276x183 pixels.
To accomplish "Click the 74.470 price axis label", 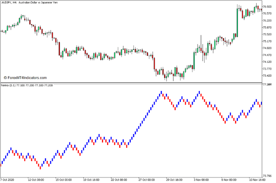I will pos(267,55).
